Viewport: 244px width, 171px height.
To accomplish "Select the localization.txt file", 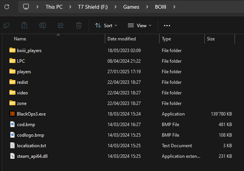I will (x=31, y=145).
